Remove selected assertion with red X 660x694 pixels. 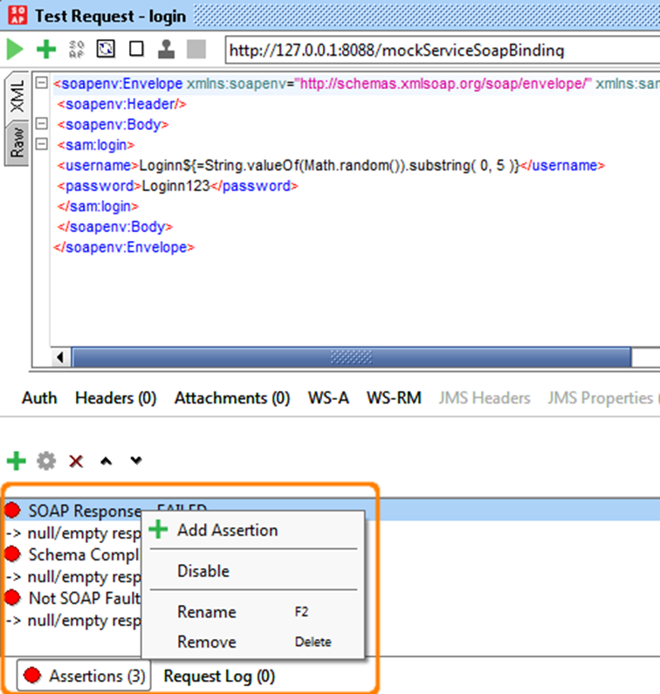pyautogui.click(x=76, y=461)
